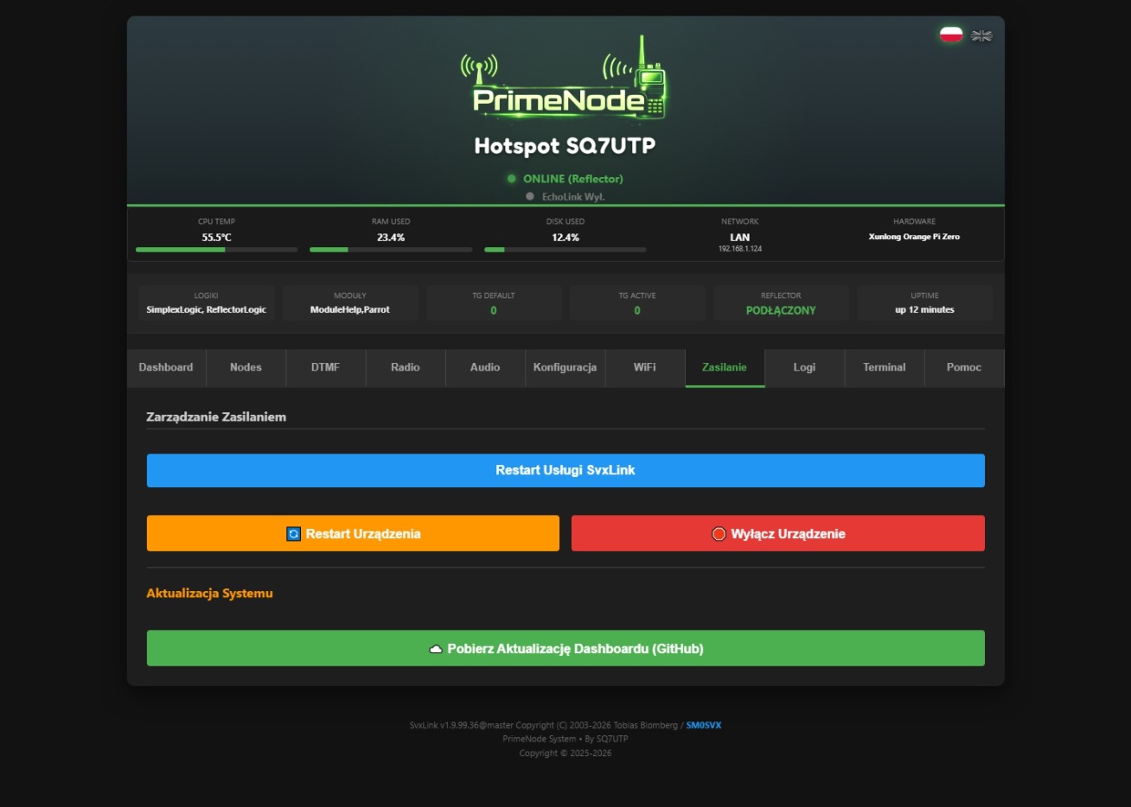Image resolution: width=1131 pixels, height=807 pixels.
Task: Click the REFLECTOR PODŁĄCZONY card
Action: [x=781, y=303]
